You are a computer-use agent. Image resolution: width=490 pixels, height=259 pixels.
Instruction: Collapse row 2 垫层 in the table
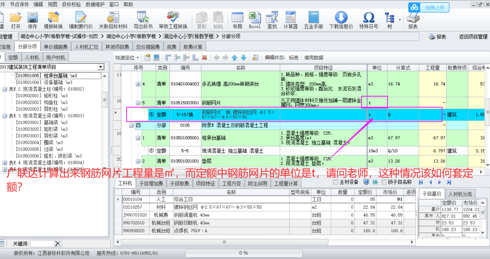point(138,161)
